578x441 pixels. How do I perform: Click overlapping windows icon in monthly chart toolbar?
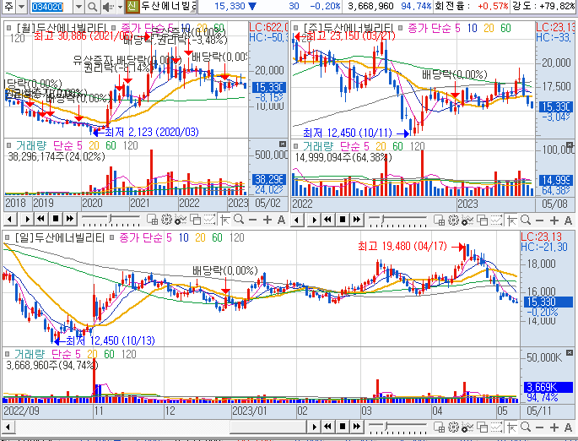[195, 220]
